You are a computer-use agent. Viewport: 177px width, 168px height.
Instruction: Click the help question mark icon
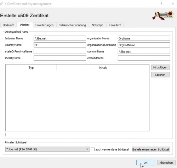tap(161, 4)
